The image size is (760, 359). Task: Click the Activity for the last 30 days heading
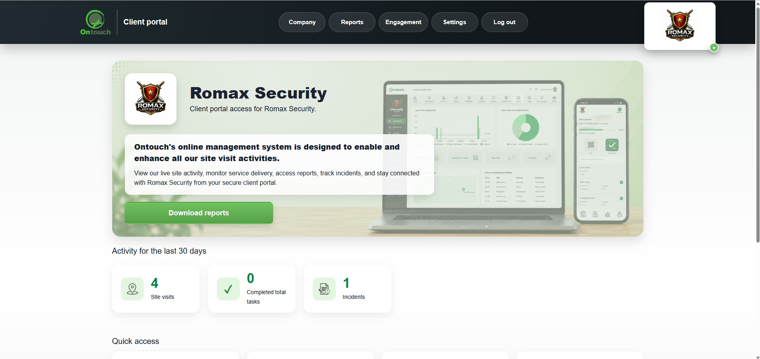(x=159, y=251)
